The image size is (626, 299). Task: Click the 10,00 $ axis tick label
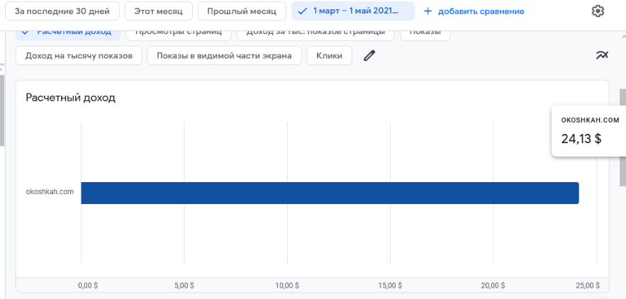pyautogui.click(x=287, y=286)
